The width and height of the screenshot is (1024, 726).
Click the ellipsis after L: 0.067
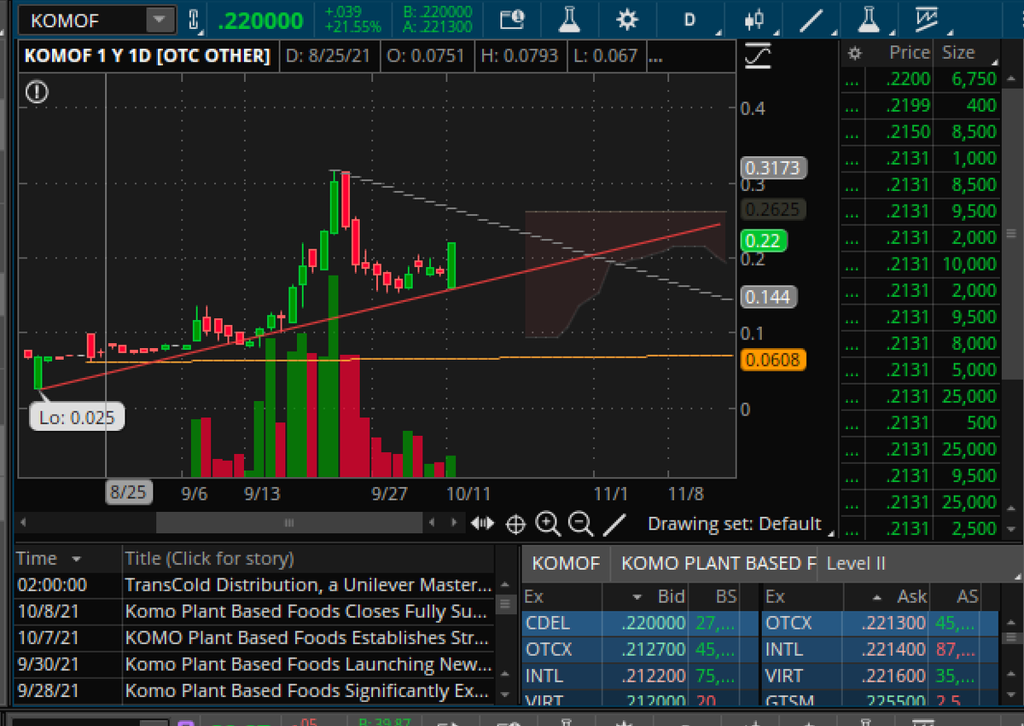[655, 57]
